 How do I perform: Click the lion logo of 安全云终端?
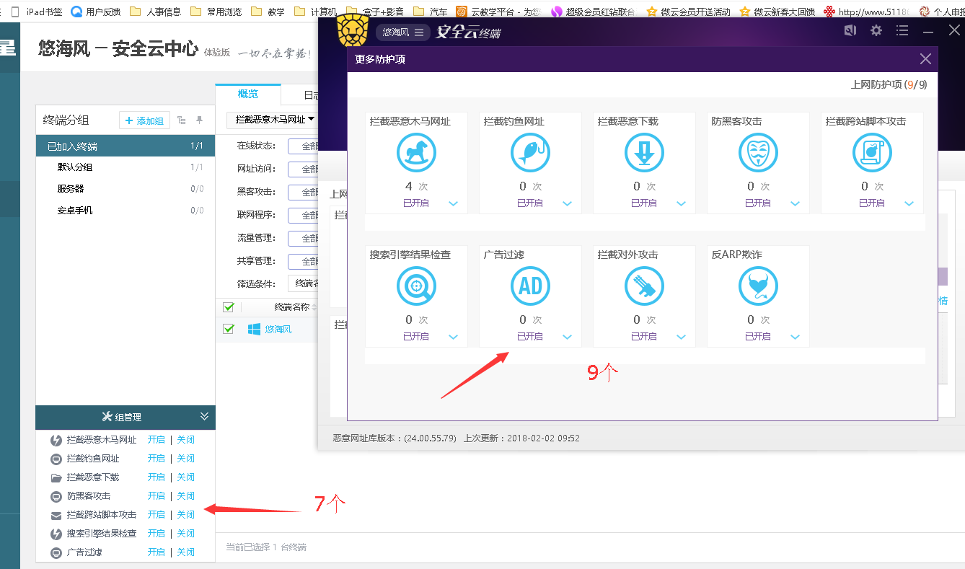click(353, 30)
